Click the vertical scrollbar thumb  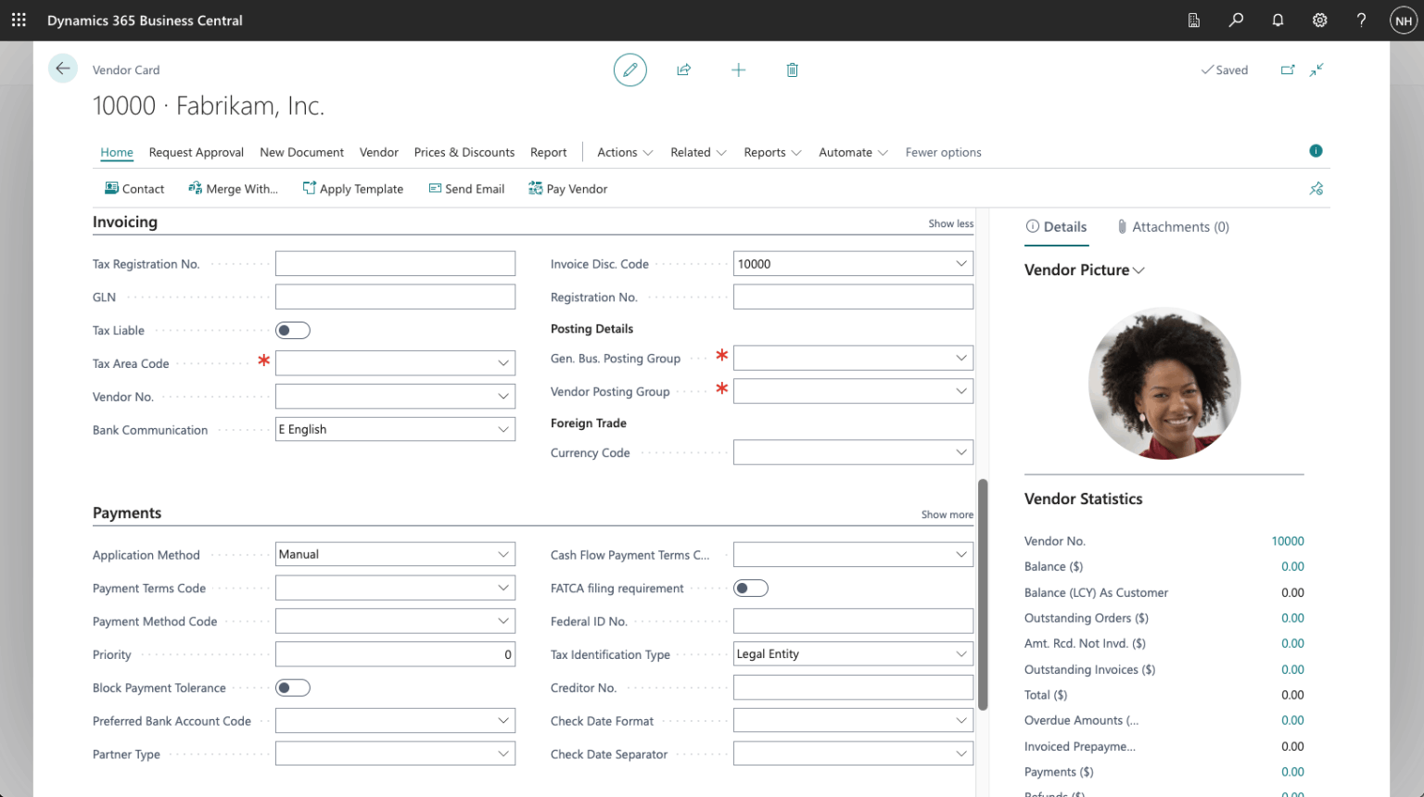tap(983, 594)
